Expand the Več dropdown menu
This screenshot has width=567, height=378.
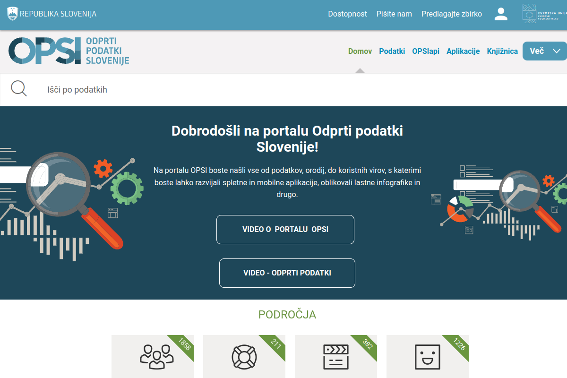coord(545,51)
